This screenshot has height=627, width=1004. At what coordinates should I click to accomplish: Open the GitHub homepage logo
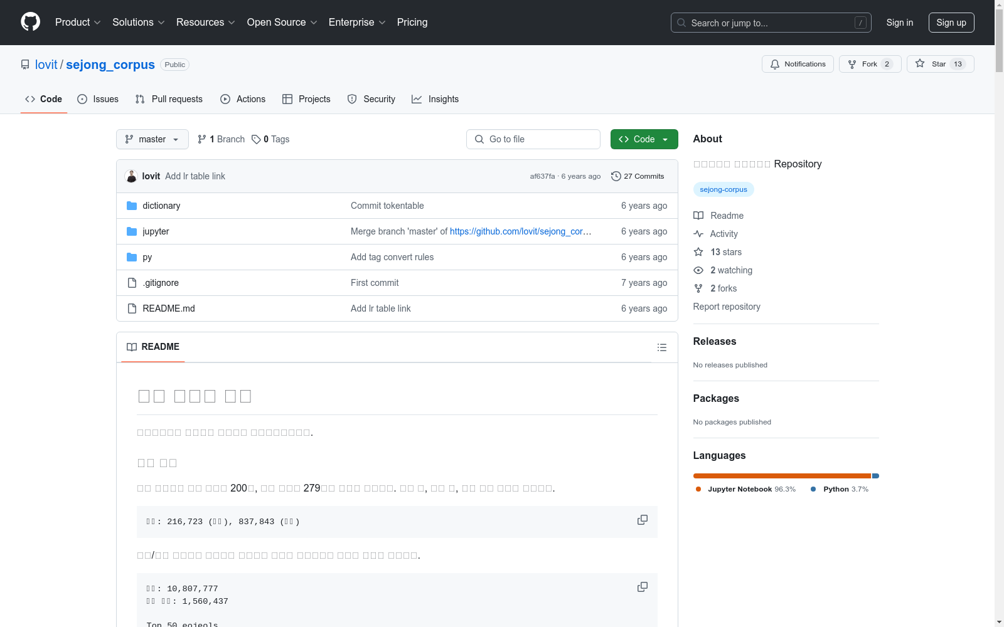[30, 22]
